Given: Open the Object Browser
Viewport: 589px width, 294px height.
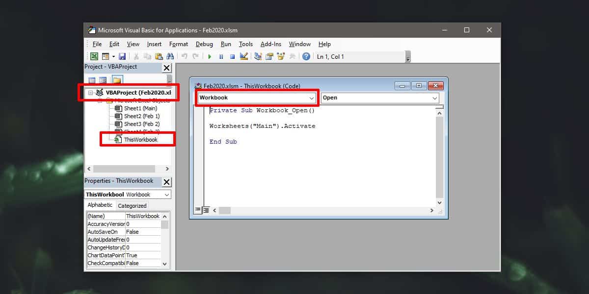Looking at the screenshot, I should (280, 56).
